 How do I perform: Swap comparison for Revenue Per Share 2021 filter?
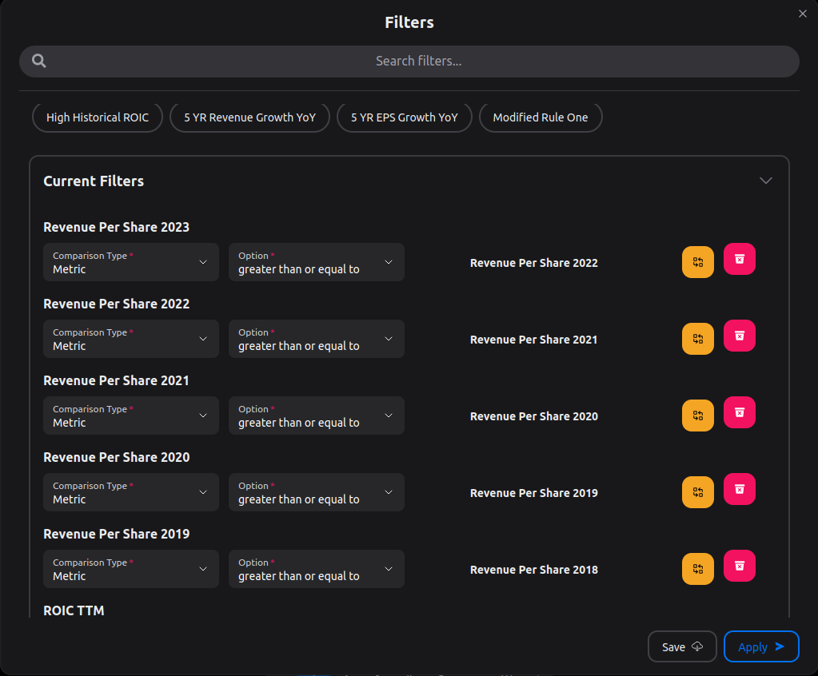697,416
